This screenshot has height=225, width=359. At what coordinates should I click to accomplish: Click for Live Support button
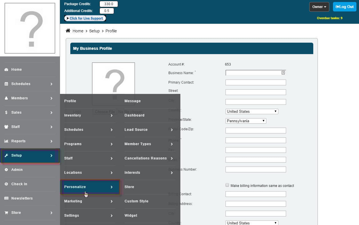[x=85, y=18]
